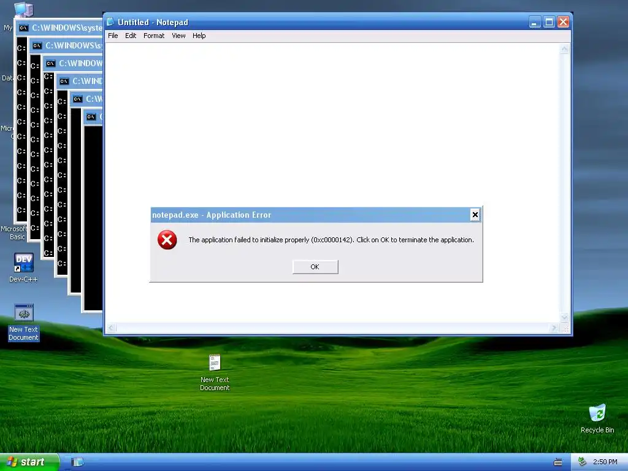Click the rearmost command prompt title bar
The width and height of the screenshot is (628, 471).
59,28
